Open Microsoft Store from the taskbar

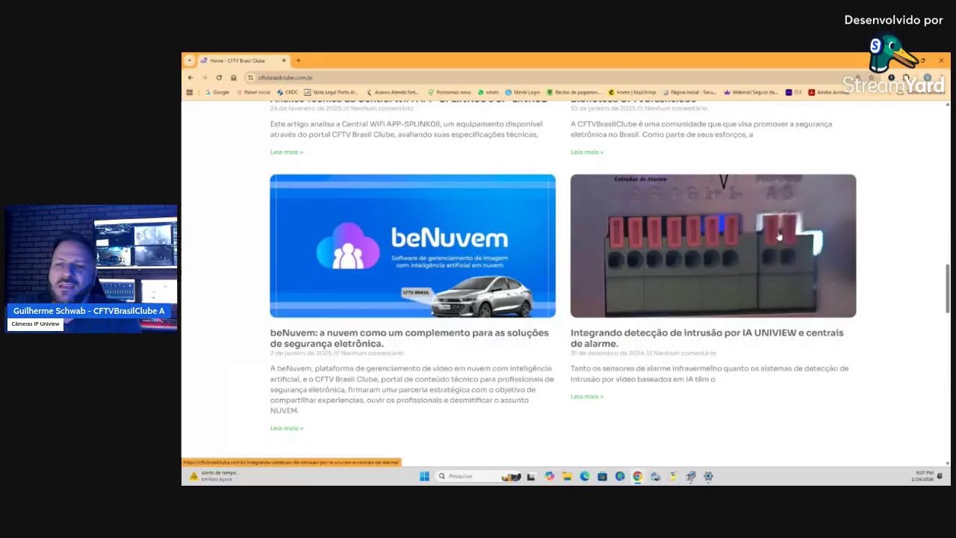(602, 476)
